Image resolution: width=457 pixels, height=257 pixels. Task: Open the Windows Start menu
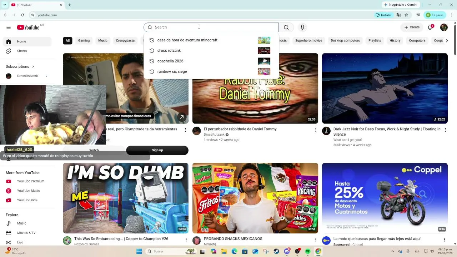coord(139,251)
